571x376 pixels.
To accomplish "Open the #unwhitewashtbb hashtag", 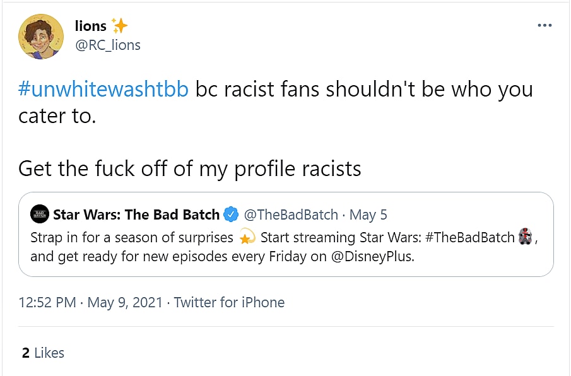I will click(x=103, y=90).
